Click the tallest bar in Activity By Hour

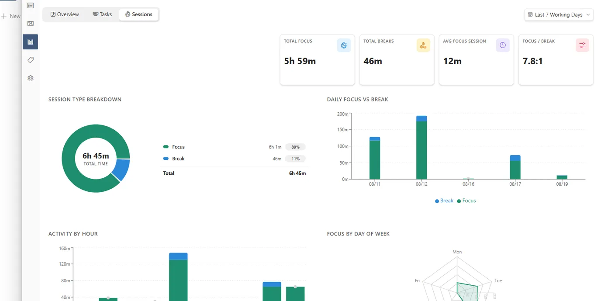click(x=178, y=277)
